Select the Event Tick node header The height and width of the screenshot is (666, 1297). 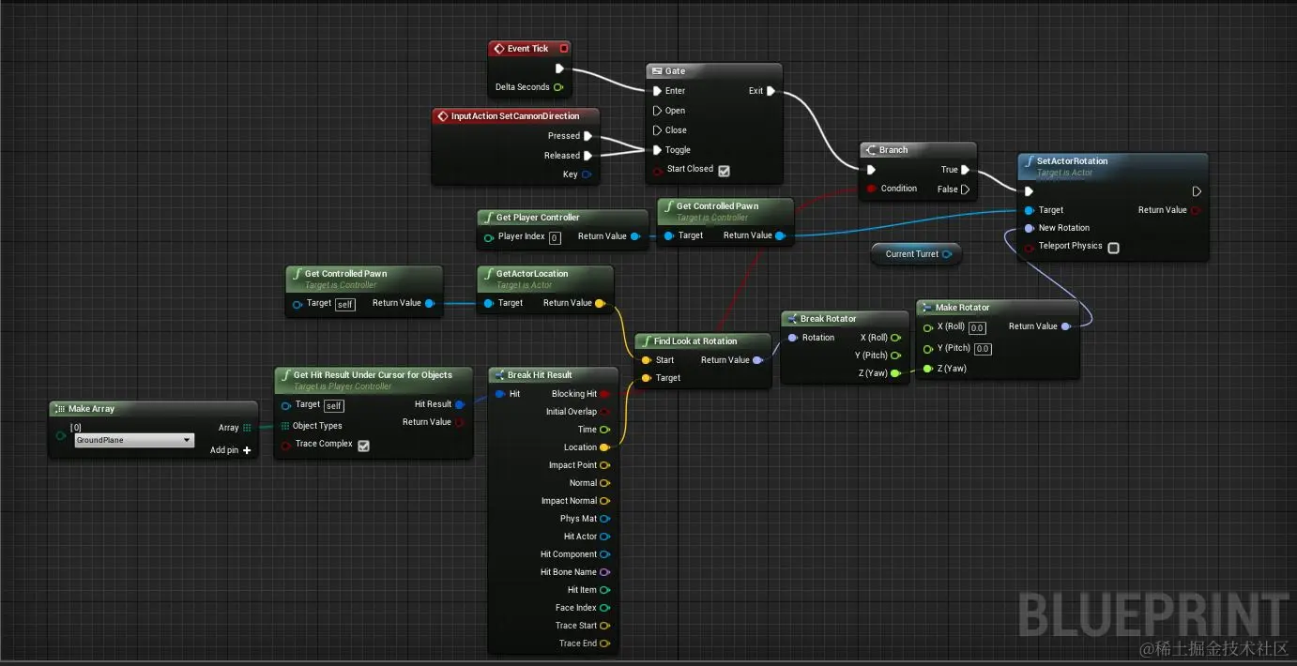[x=529, y=49]
